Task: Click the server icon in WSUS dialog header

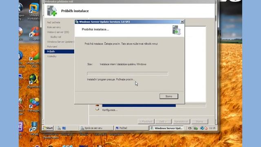Action: [177, 30]
